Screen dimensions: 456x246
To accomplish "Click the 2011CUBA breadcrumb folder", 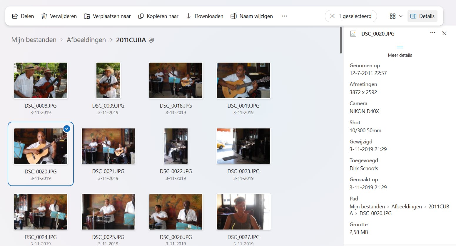I will coord(131,40).
